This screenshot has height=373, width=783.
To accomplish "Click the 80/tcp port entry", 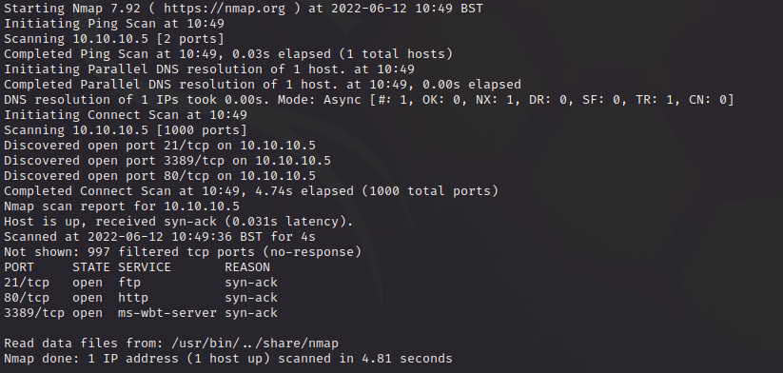I will coord(27,298).
